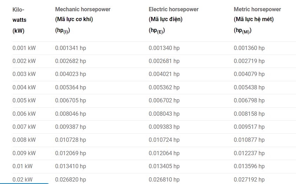Click the 0.008 kW row label
Image resolution: width=296 pixels, height=184 pixels.
(24, 140)
